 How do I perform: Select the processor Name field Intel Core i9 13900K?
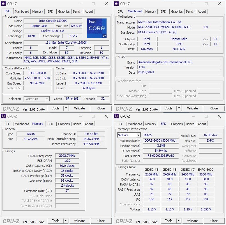53,21
